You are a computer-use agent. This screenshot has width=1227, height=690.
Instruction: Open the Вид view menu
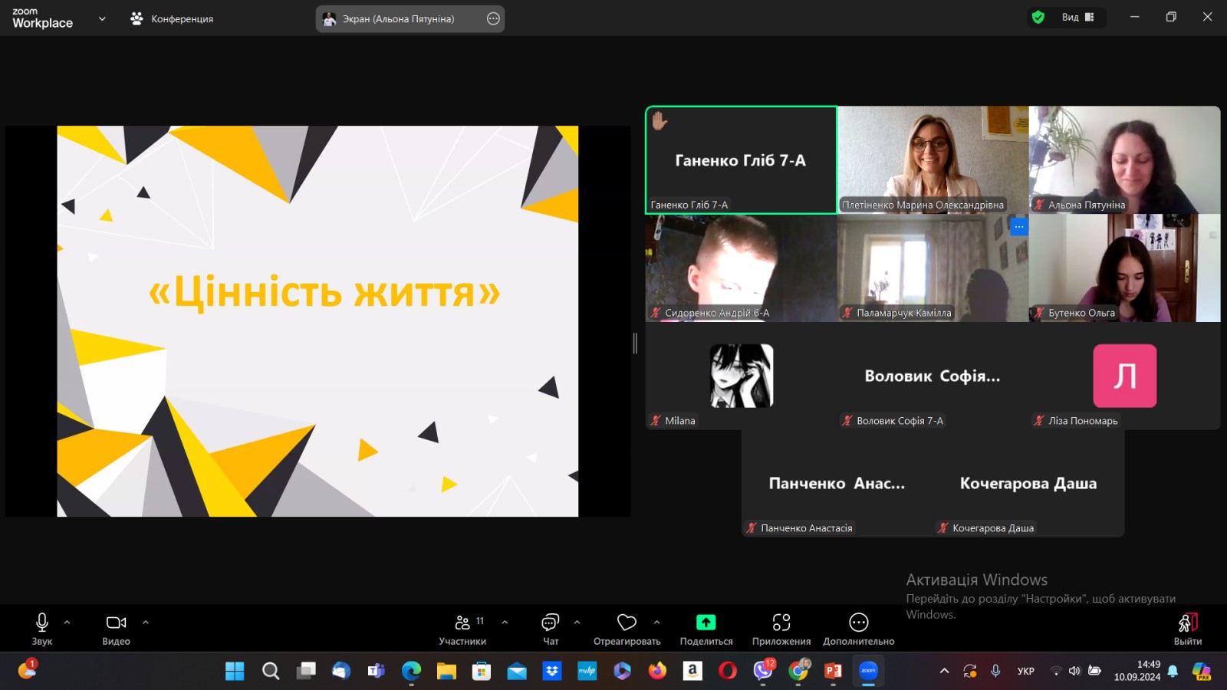tap(1078, 17)
